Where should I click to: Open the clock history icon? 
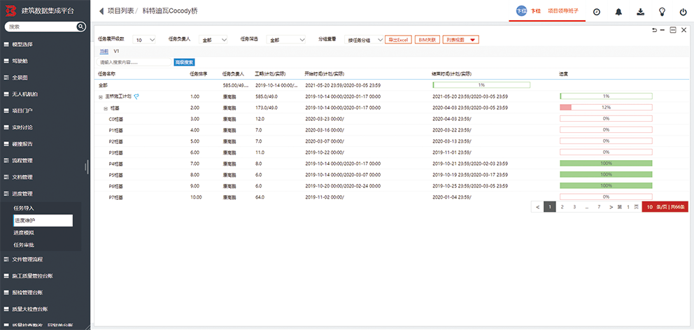click(x=597, y=12)
